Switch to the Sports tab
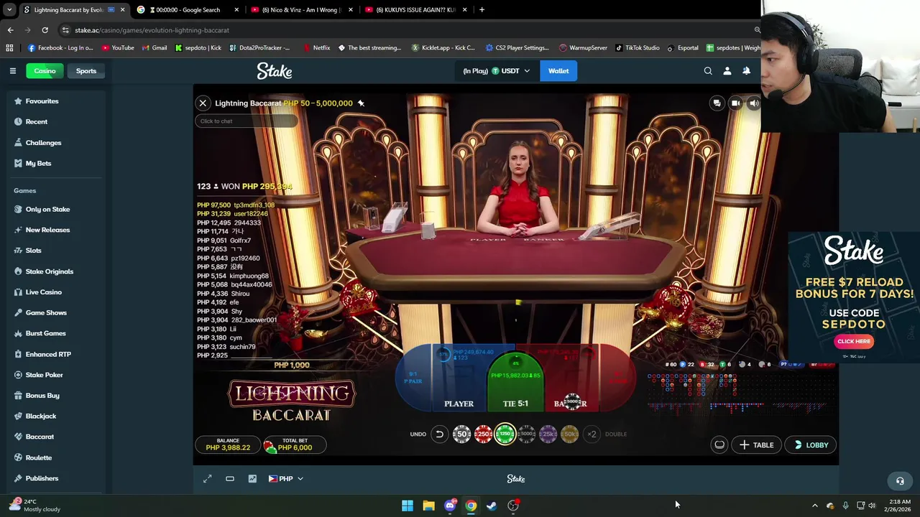 point(86,71)
